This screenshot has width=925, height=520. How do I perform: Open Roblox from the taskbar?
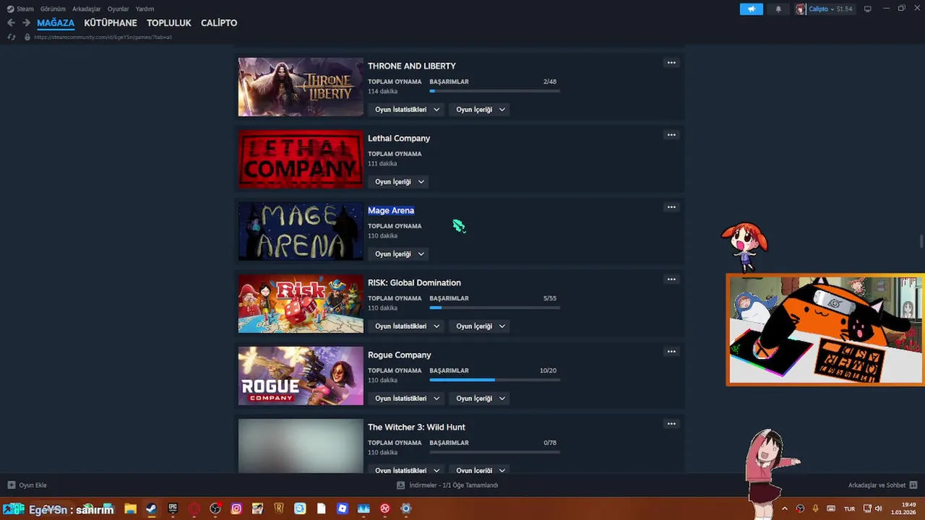click(x=343, y=508)
